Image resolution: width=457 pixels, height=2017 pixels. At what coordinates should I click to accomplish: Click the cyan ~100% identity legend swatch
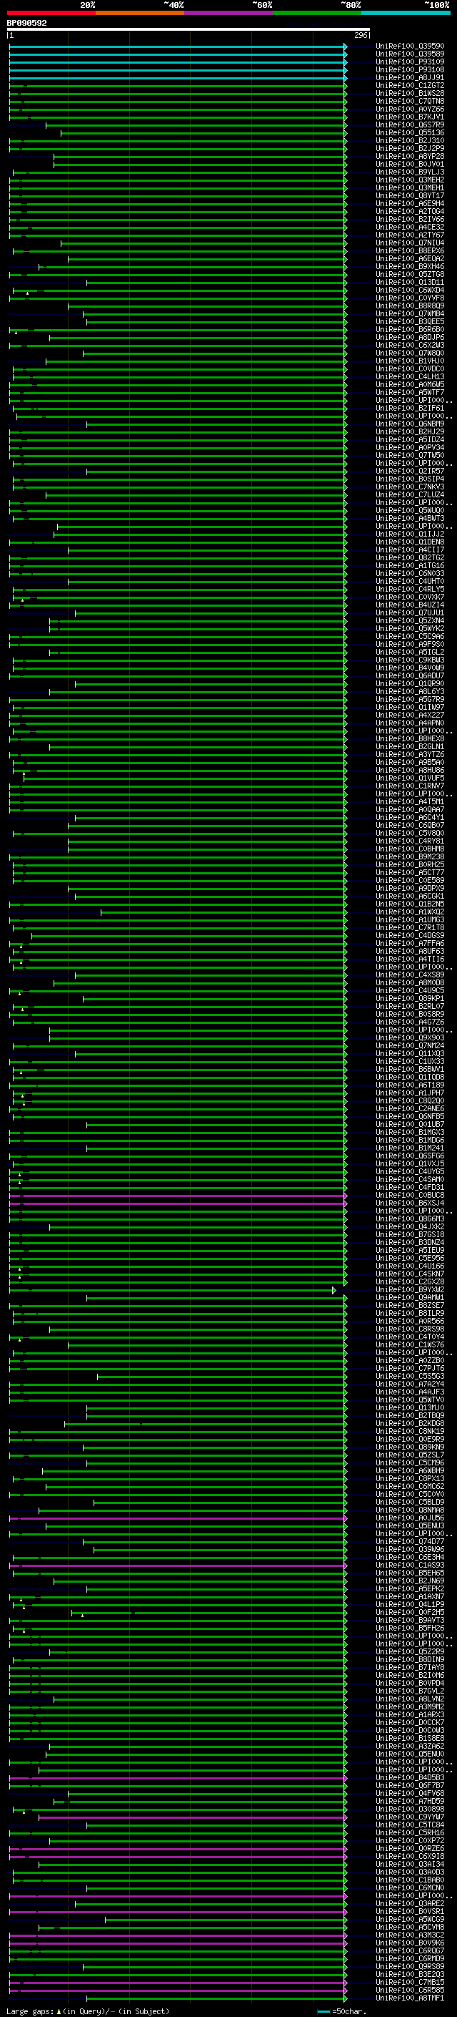click(x=406, y=13)
